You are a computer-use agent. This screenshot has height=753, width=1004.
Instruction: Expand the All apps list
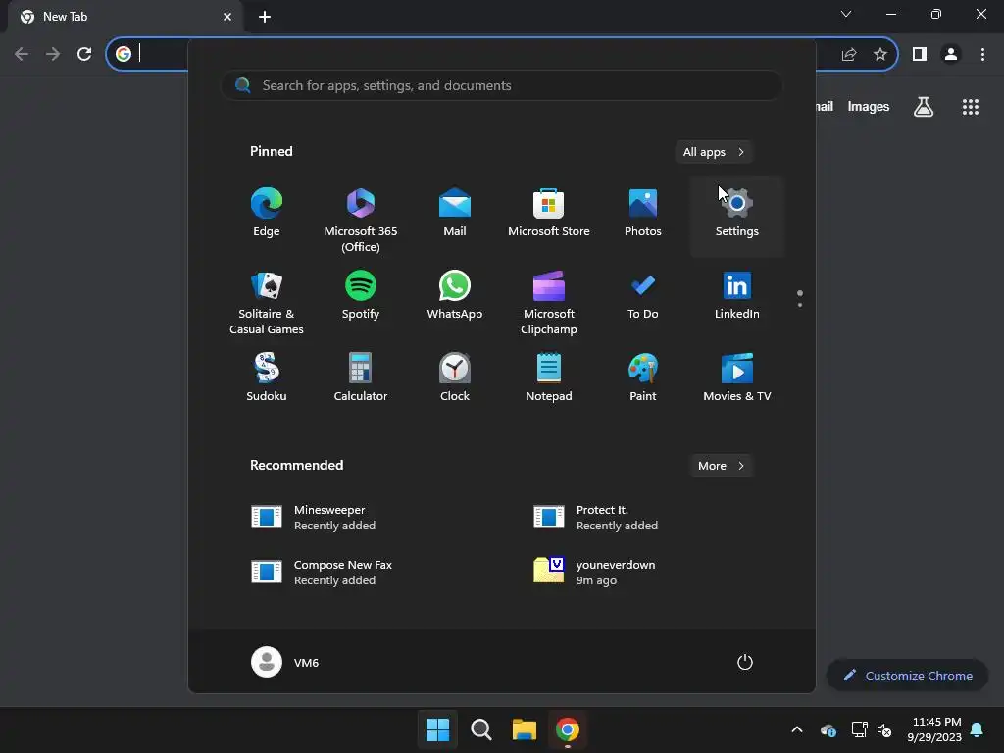pos(714,152)
